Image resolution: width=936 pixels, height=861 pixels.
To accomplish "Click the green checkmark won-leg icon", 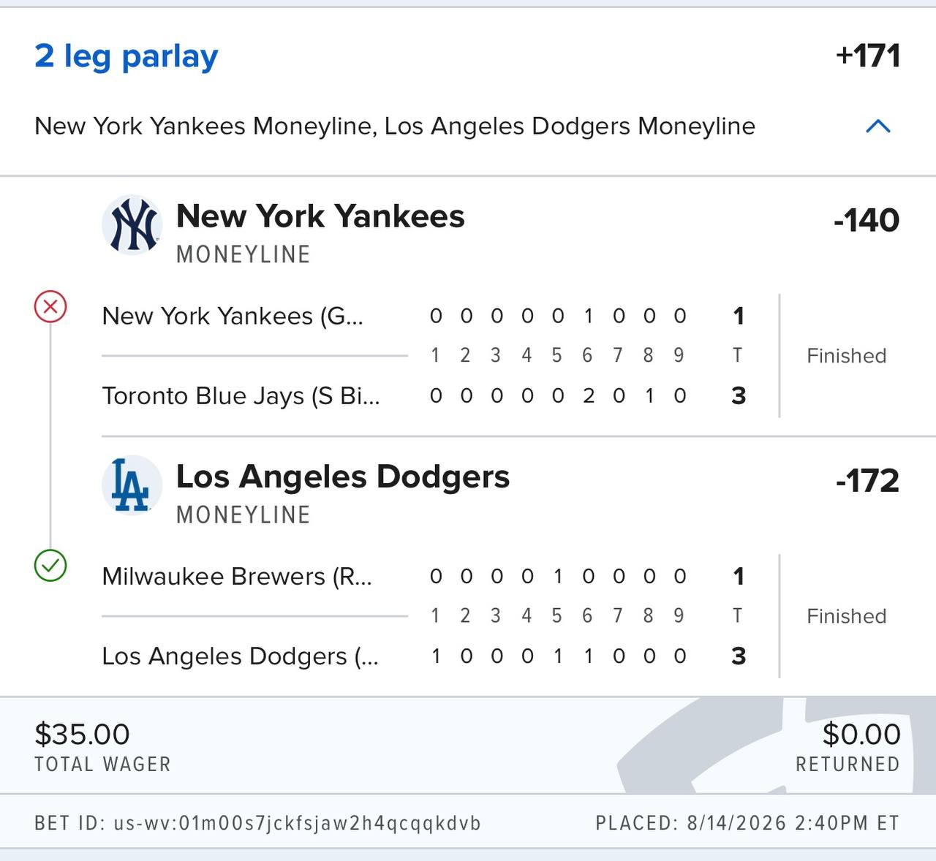I will click(x=50, y=566).
